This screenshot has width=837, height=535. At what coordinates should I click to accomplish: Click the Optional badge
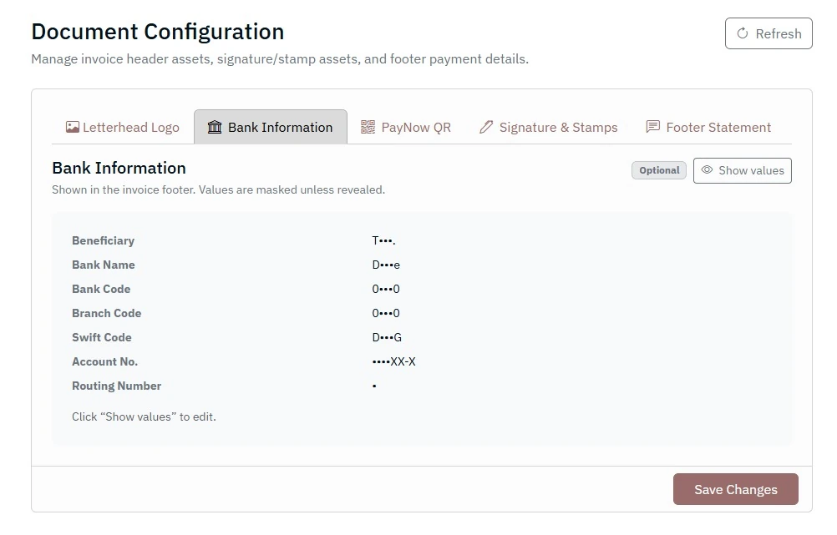(659, 170)
